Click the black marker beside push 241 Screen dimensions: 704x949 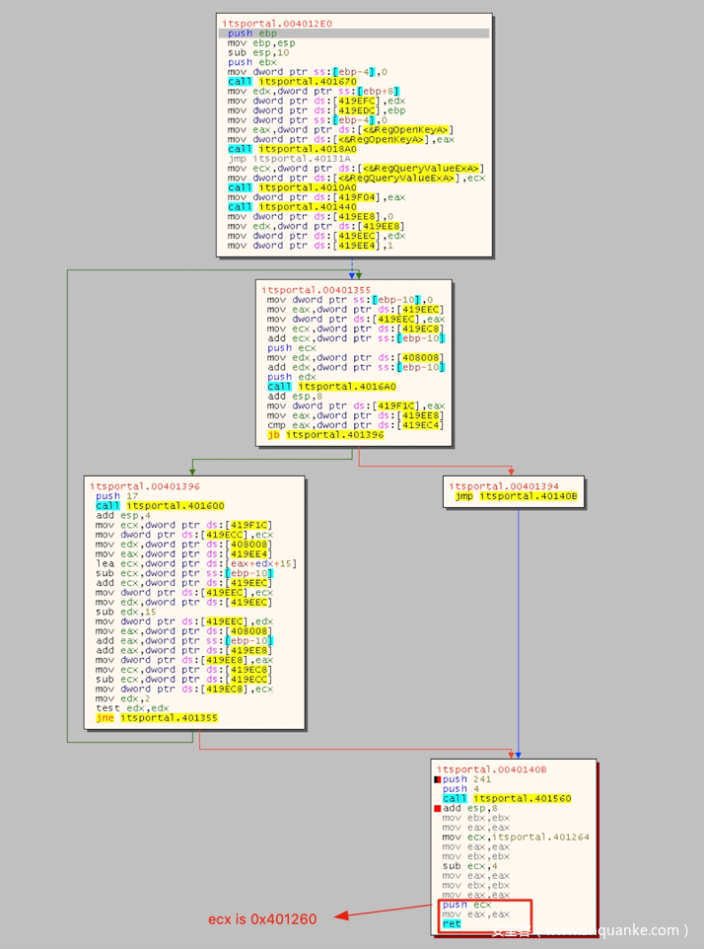point(437,779)
